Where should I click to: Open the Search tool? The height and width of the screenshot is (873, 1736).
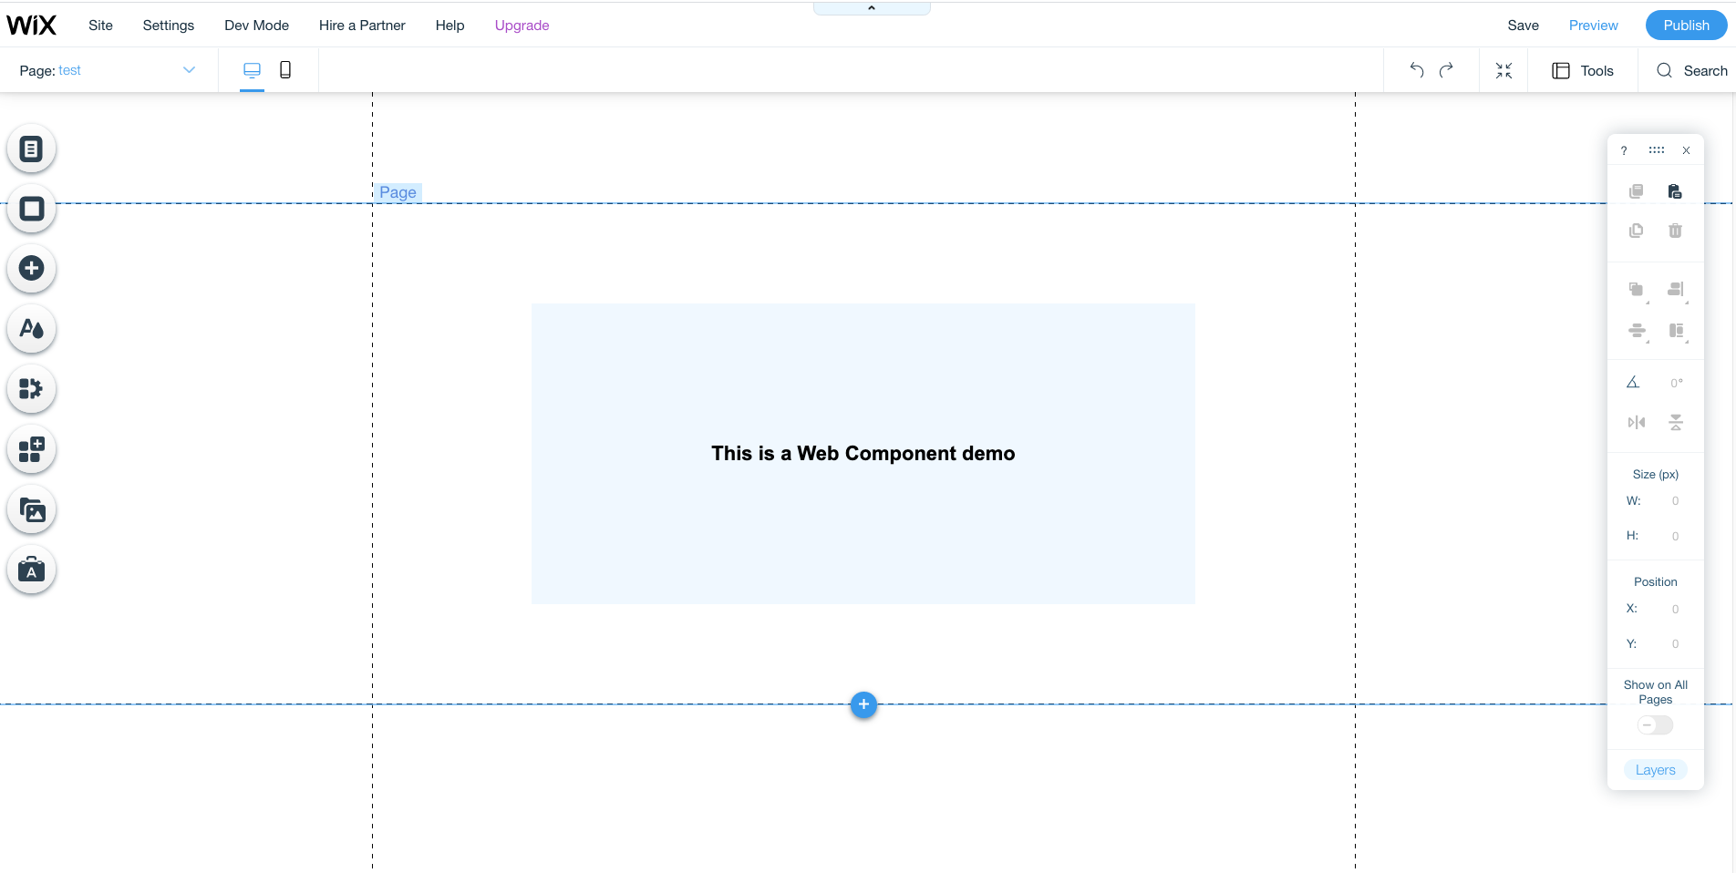coord(1692,70)
